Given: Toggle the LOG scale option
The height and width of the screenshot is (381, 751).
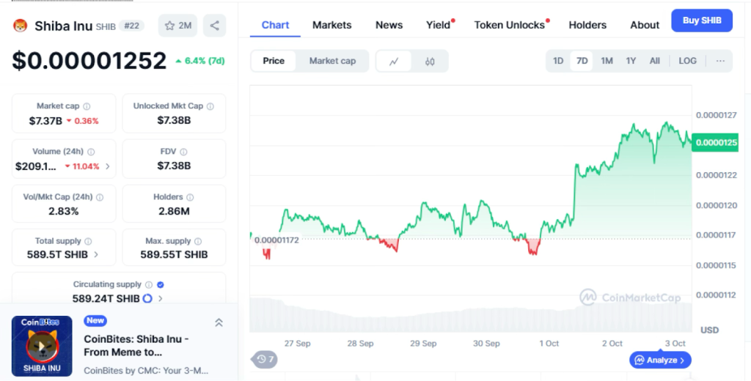Looking at the screenshot, I should pyautogui.click(x=687, y=61).
